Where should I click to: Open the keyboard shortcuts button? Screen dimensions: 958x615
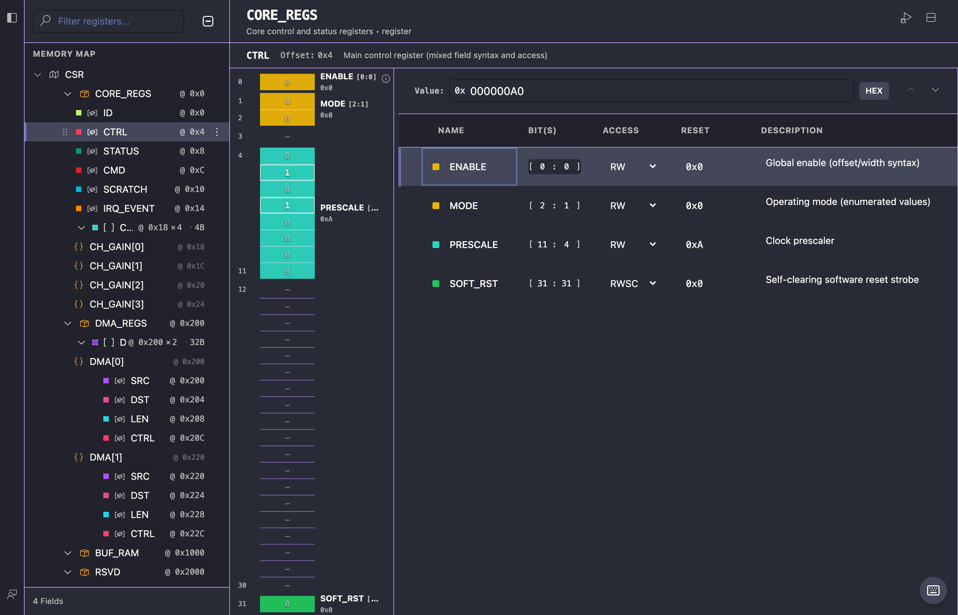tap(933, 590)
